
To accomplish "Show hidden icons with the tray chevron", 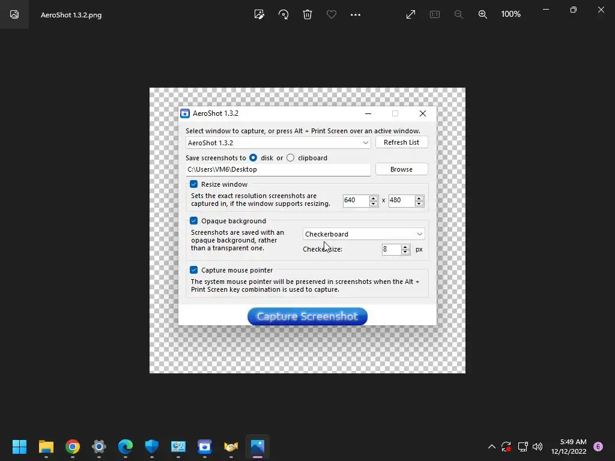I will 491,447.
